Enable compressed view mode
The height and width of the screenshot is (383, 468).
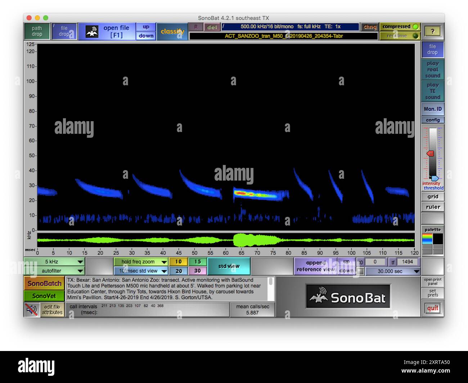click(x=400, y=27)
